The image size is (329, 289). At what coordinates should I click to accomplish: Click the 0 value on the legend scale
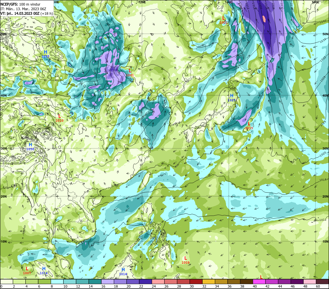1,286
